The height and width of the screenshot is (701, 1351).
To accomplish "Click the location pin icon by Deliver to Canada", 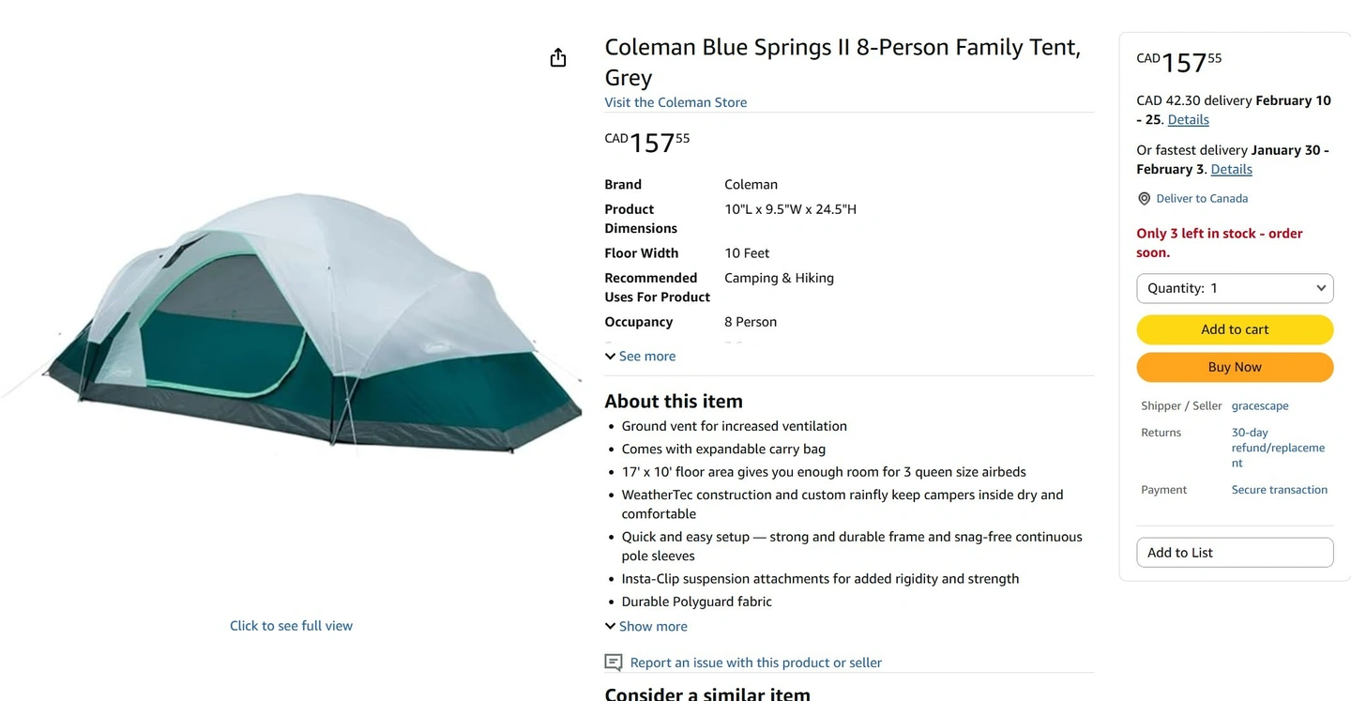I will tap(1144, 199).
